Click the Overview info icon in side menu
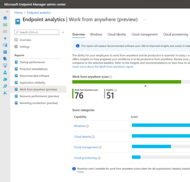Screen dimensions: 190x182 pyautogui.click(x=16, y=40)
